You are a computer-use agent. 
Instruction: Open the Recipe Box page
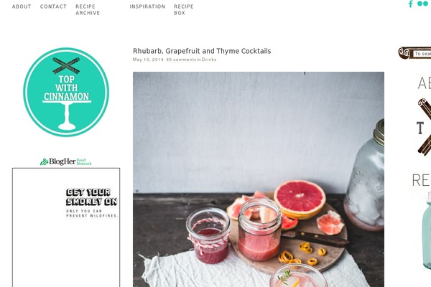[x=184, y=9]
